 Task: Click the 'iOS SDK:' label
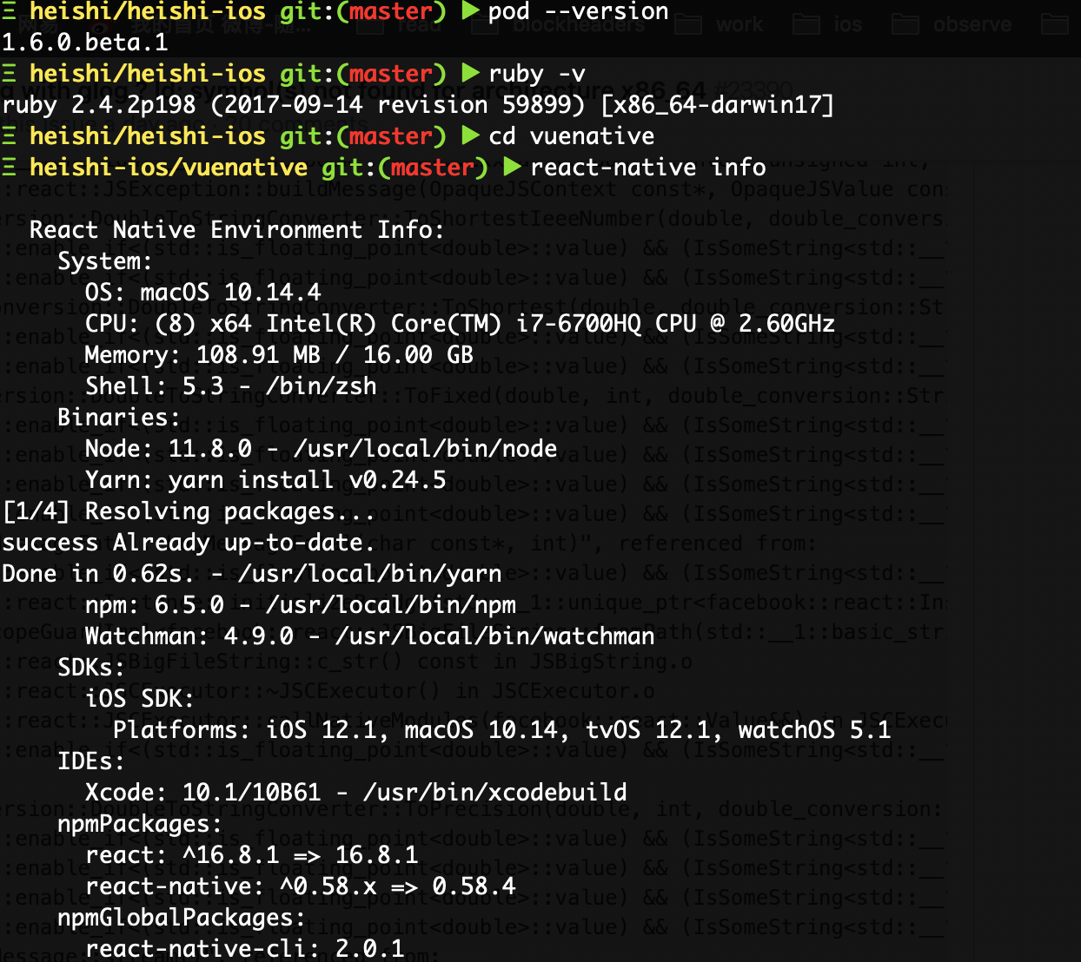[140, 699]
